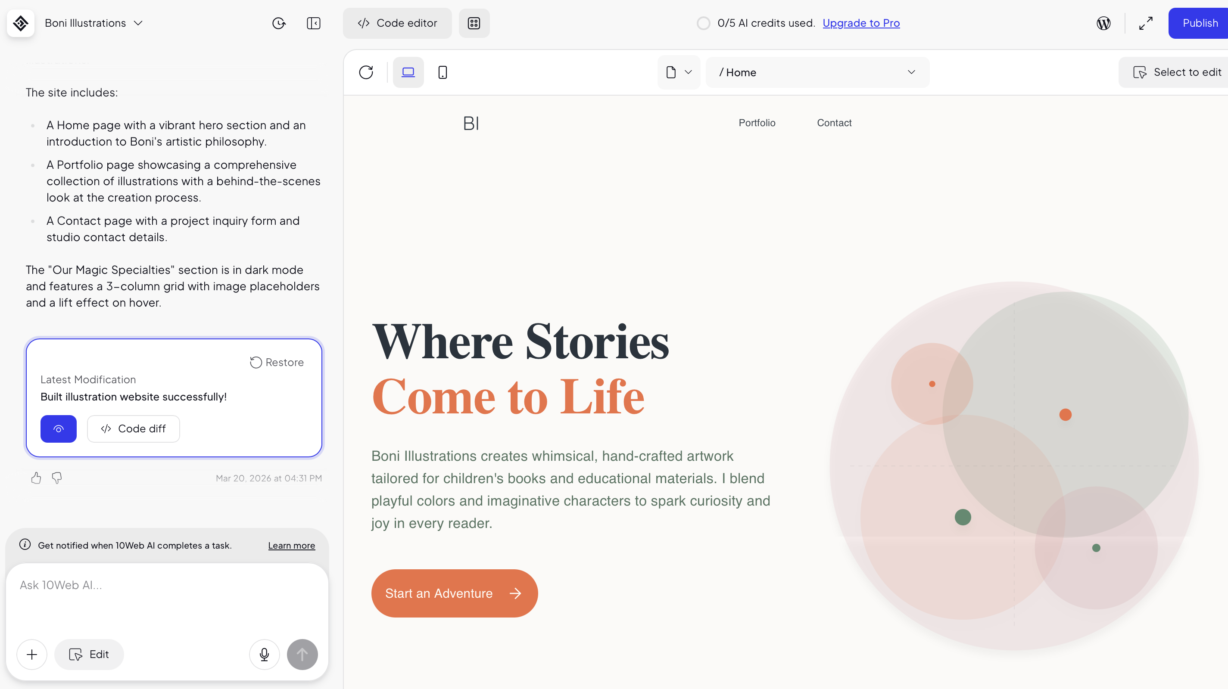Switch preview to mobile view
The width and height of the screenshot is (1228, 689).
coord(443,72)
